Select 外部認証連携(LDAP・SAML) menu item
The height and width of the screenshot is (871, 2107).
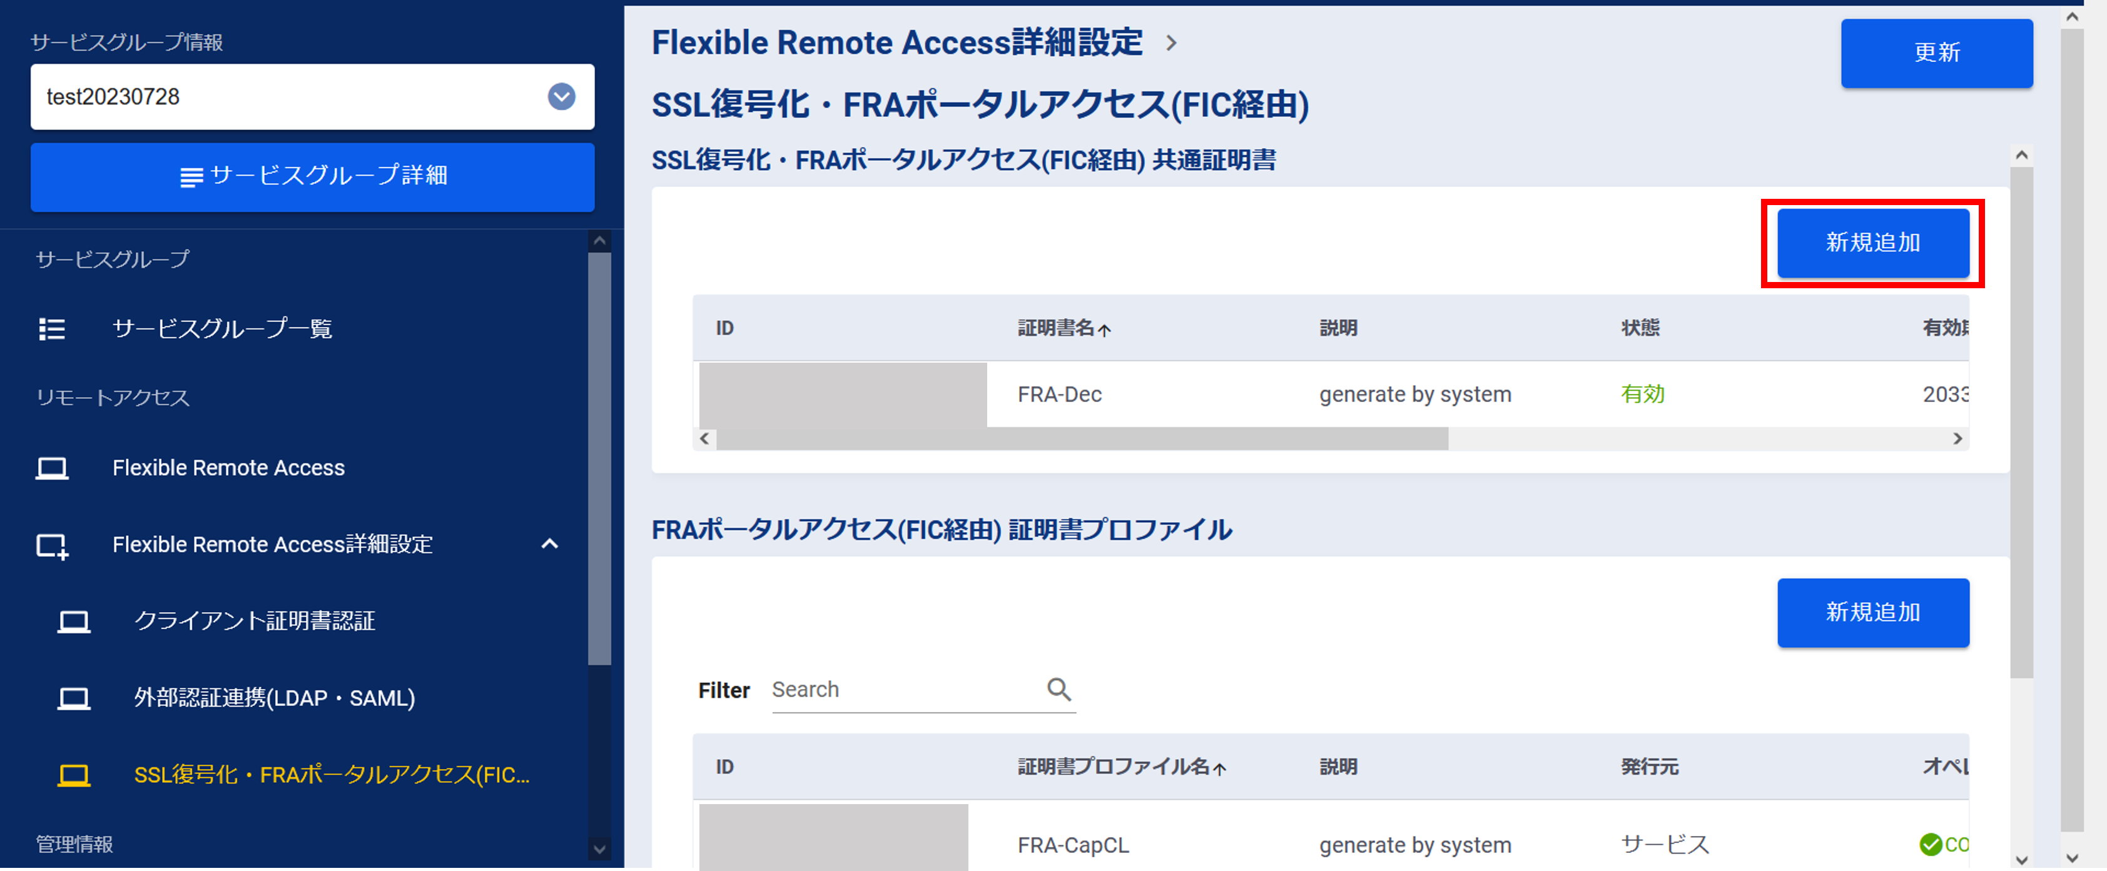274,698
